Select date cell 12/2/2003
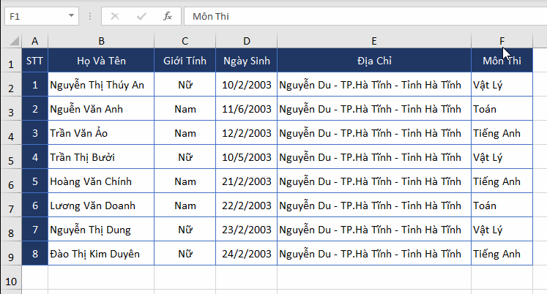The height and width of the screenshot is (294, 547). pyautogui.click(x=247, y=132)
